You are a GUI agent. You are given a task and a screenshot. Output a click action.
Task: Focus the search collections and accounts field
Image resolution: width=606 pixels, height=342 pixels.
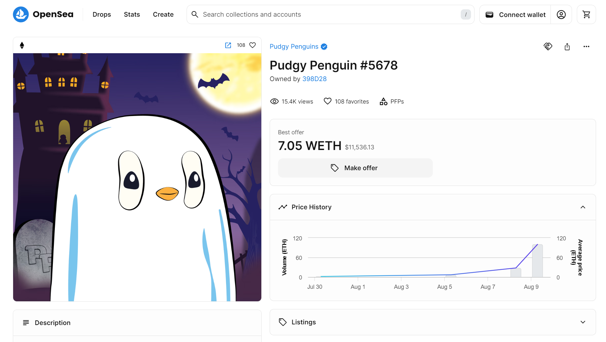tap(330, 14)
